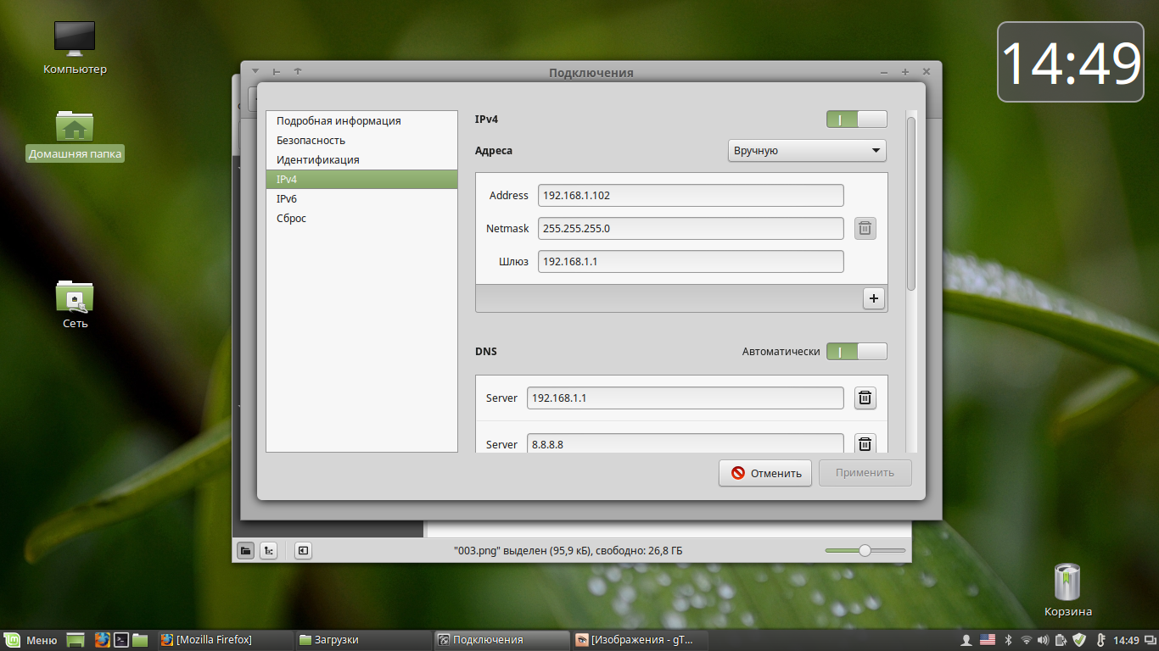Open the volume icon in tray

[1043, 640]
